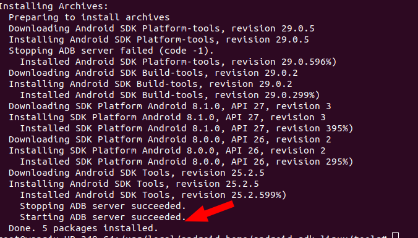
Task: Click "Installing Android SDK Platform-tools" line
Action: click(159, 39)
